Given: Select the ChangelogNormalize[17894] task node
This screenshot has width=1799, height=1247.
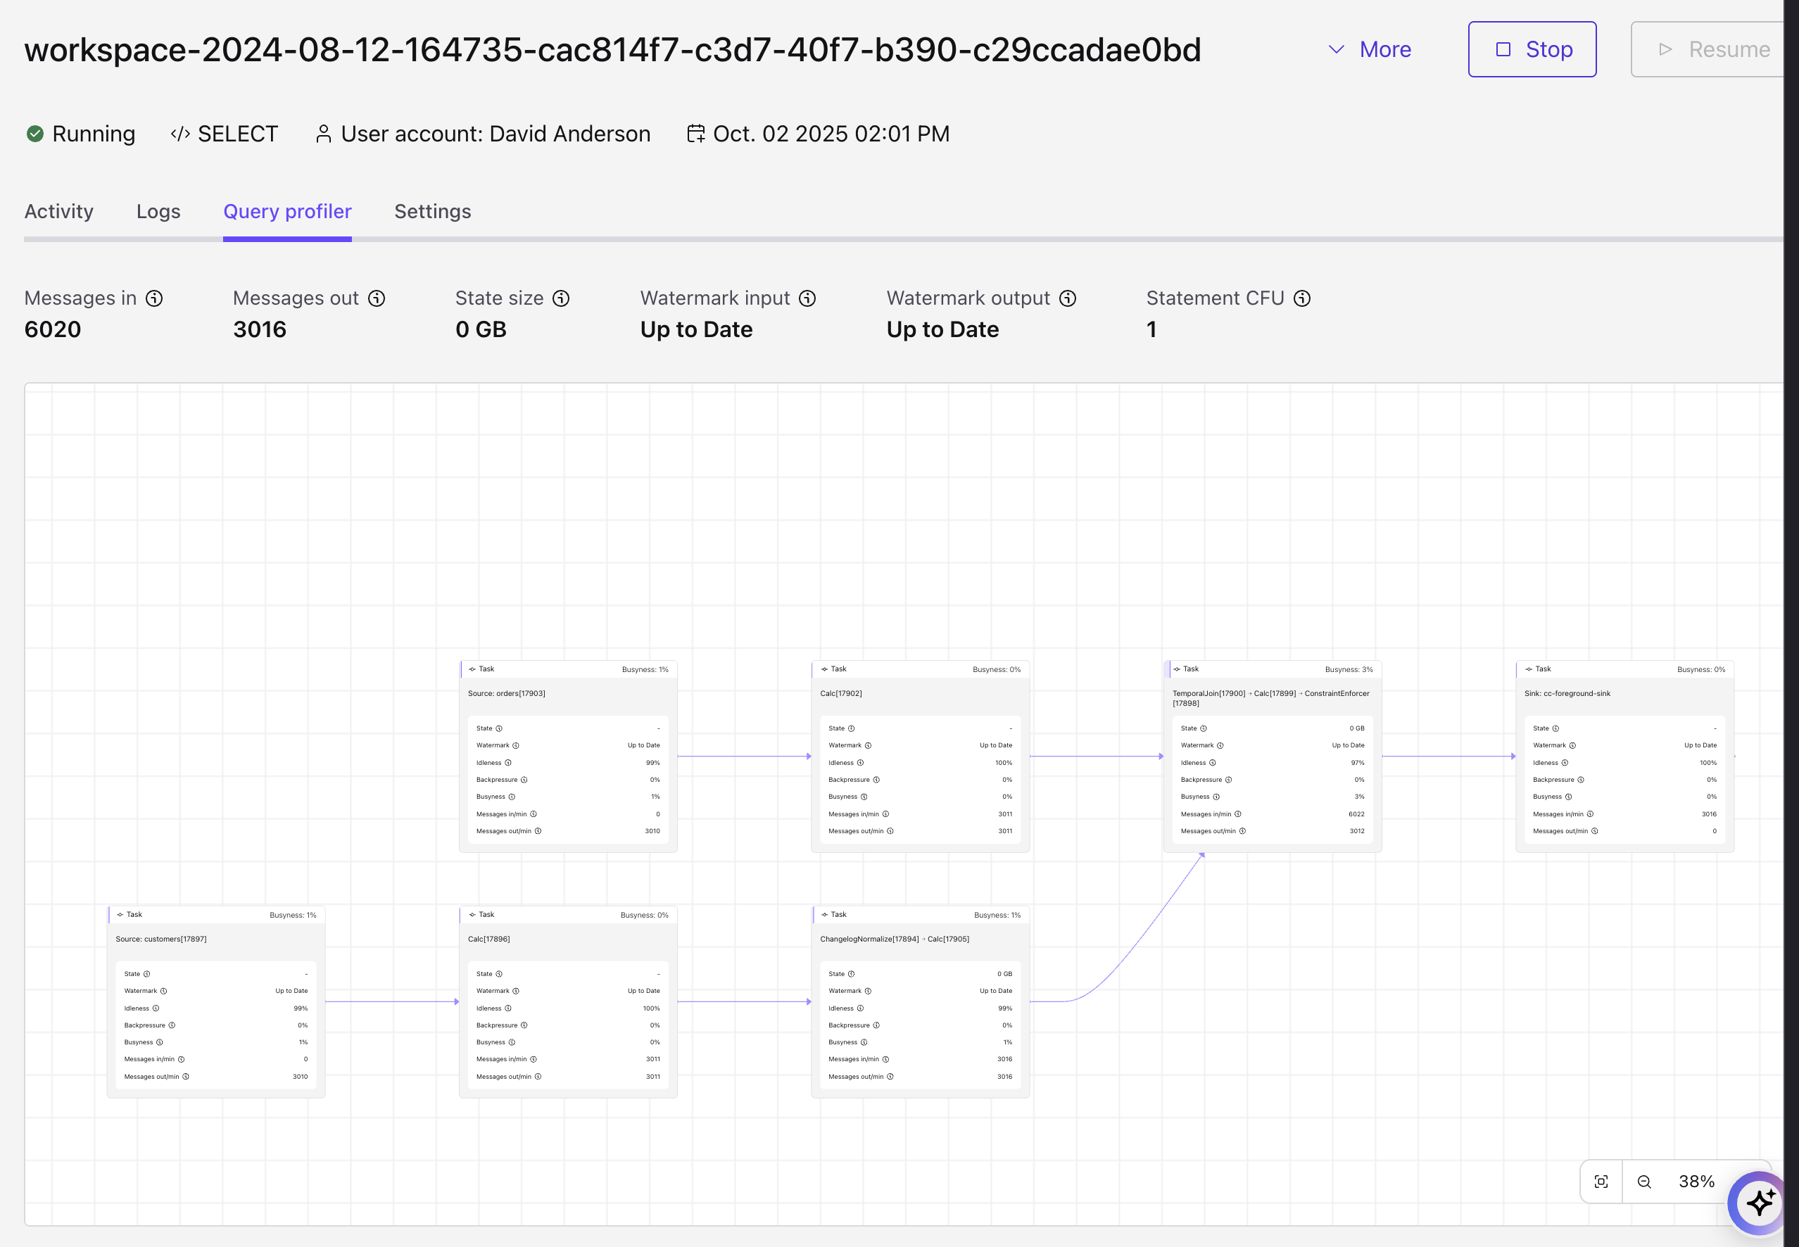Looking at the screenshot, I should click(x=920, y=938).
